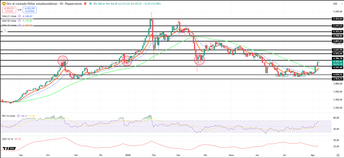This screenshot has width=344, height=158.
Task: Click the RSI 80,00 scale label
Action: tap(336, 118)
